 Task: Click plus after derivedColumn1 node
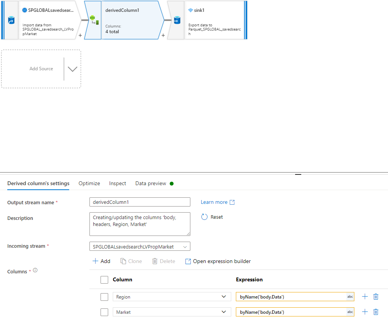point(163,36)
